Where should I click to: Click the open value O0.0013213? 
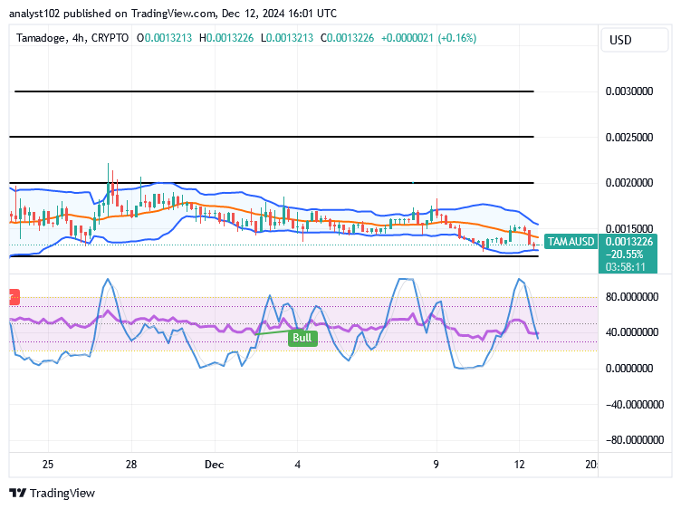click(x=164, y=38)
